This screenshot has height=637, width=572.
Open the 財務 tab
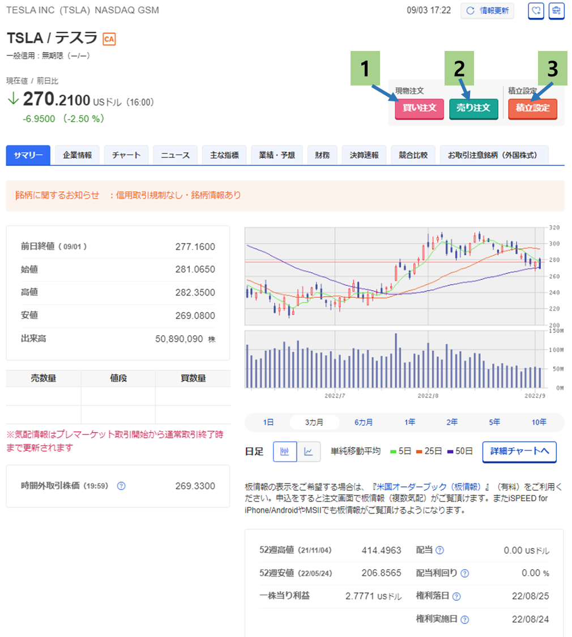point(322,155)
